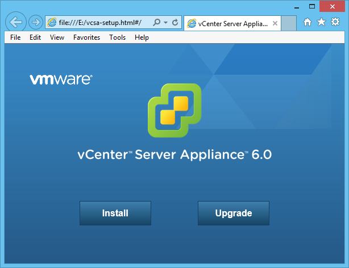Image resolution: width=349 pixels, height=268 pixels.
Task: Open the Tools gear icon
Action: (x=335, y=22)
